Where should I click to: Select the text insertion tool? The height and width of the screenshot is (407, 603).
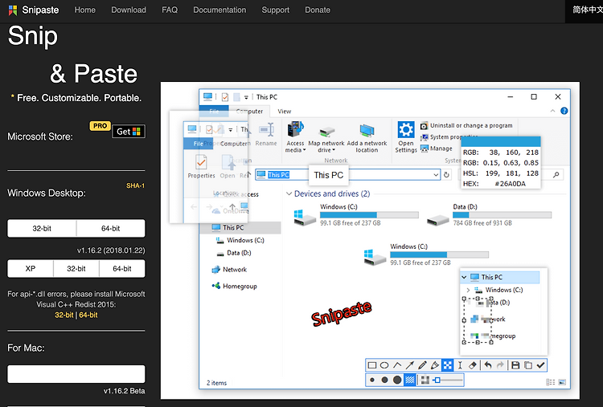[x=460, y=365]
